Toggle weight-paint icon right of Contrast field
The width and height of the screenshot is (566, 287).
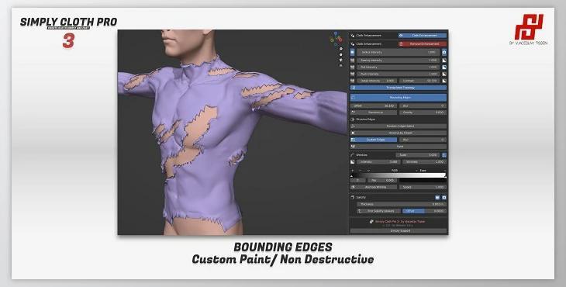pos(444,81)
